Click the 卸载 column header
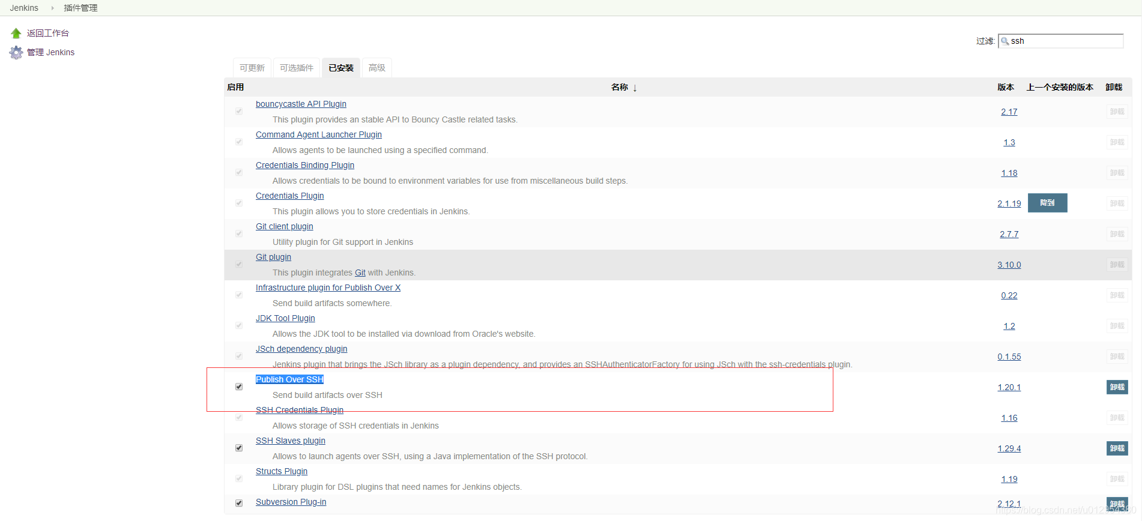This screenshot has height=521, width=1142. (x=1114, y=87)
